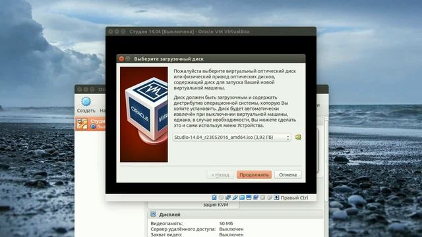
Task: Click the display status icon in status bar
Action: coord(249,197)
